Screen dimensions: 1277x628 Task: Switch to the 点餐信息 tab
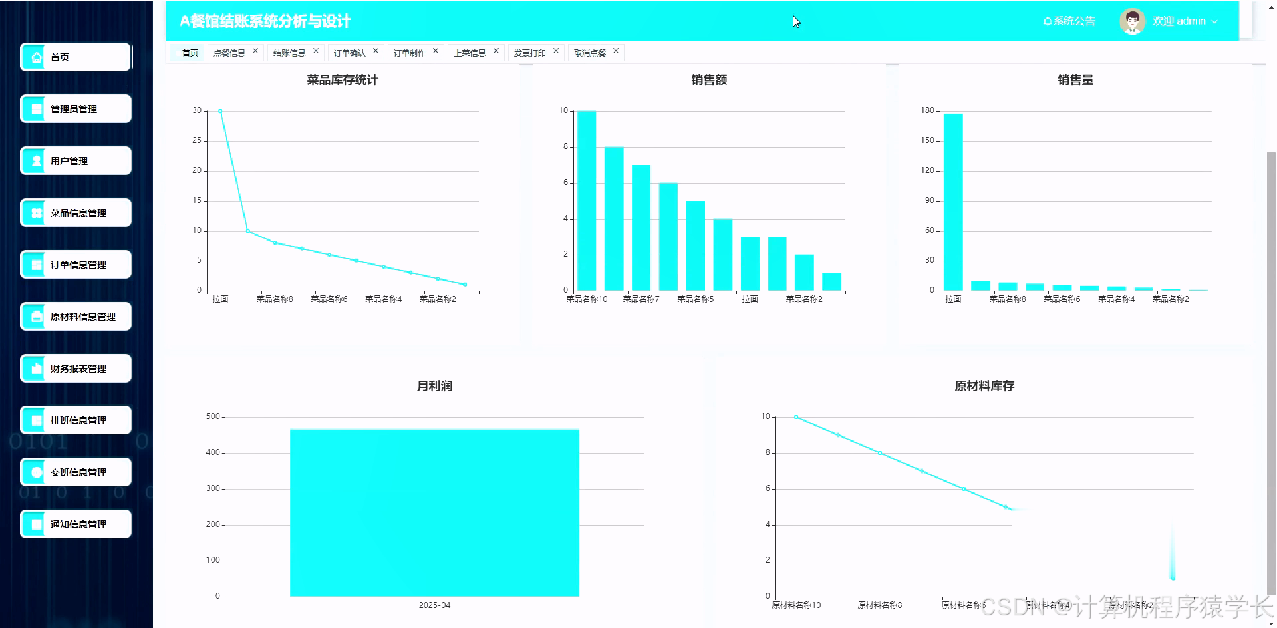(x=229, y=53)
